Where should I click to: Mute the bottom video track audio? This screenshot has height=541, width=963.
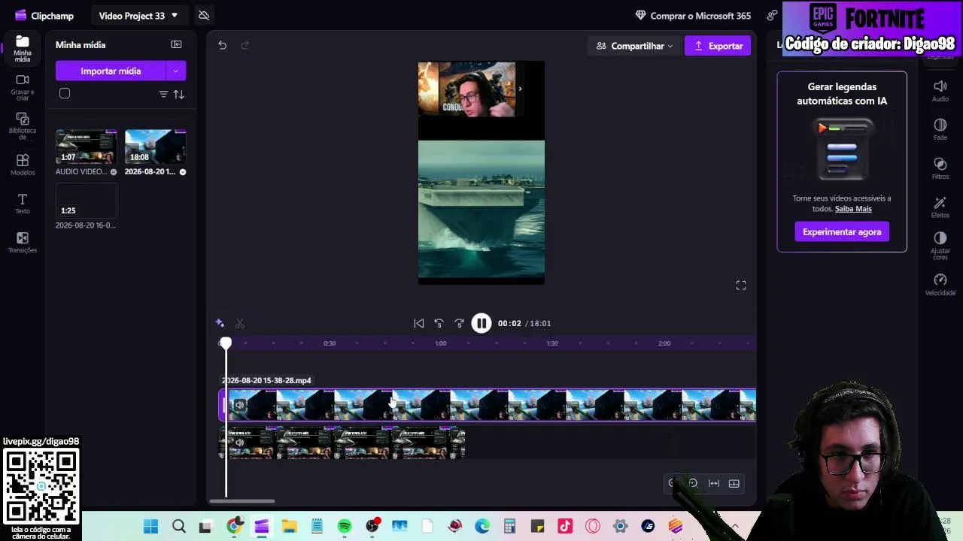click(239, 443)
